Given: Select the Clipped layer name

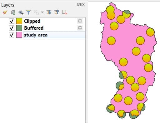Looking at the screenshot, I should pyautogui.click(x=32, y=21).
